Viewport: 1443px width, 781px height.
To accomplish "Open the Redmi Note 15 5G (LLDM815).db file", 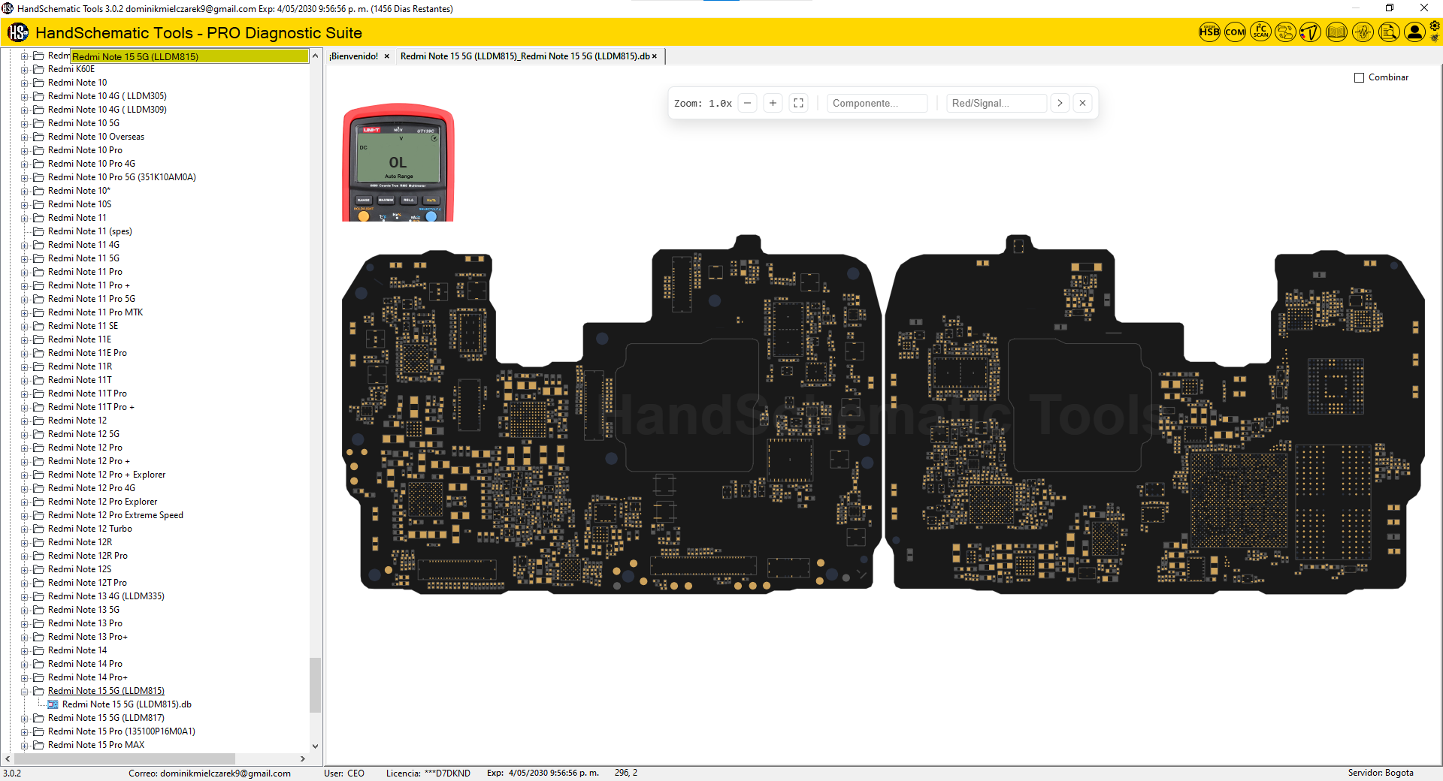I will [126, 704].
